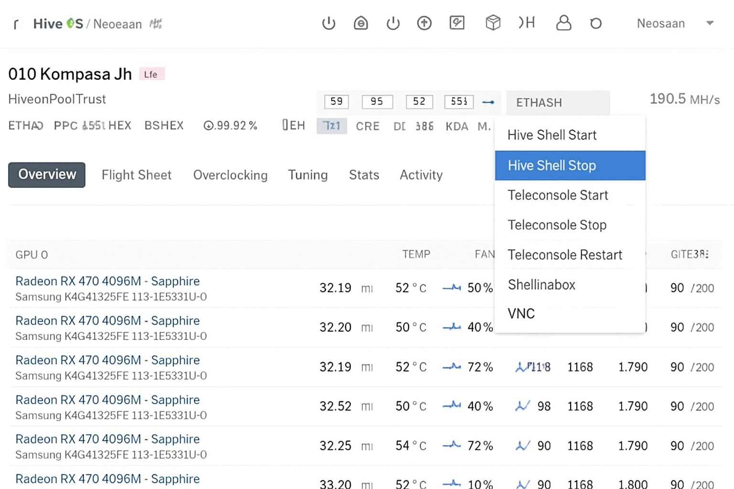Viewport: 734px width, 489px height.
Task: Switch to the Overview tab
Action: (x=47, y=175)
